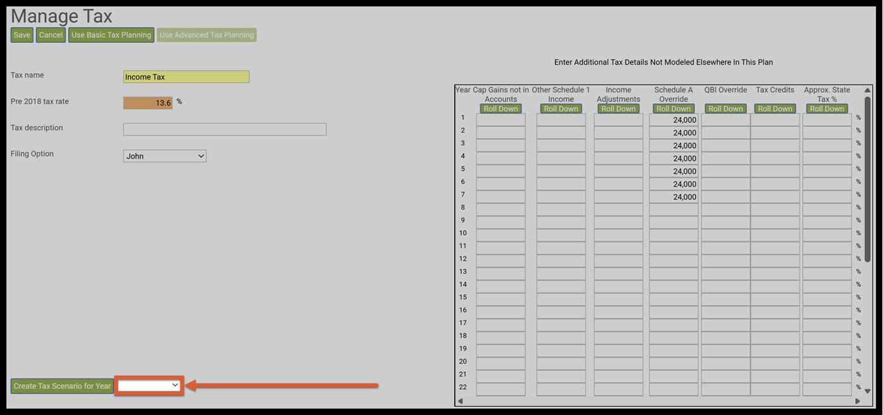Click the Pre 2018 tax rate field
Viewport: 883px width, 415px height.
tap(148, 102)
